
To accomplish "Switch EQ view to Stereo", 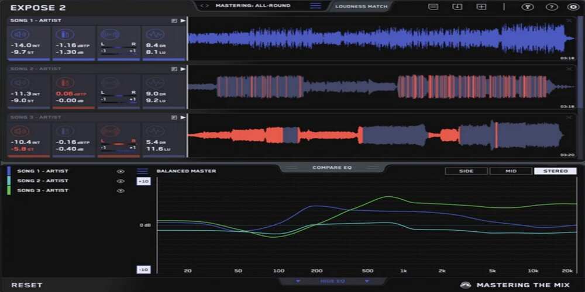I will click(x=555, y=171).
